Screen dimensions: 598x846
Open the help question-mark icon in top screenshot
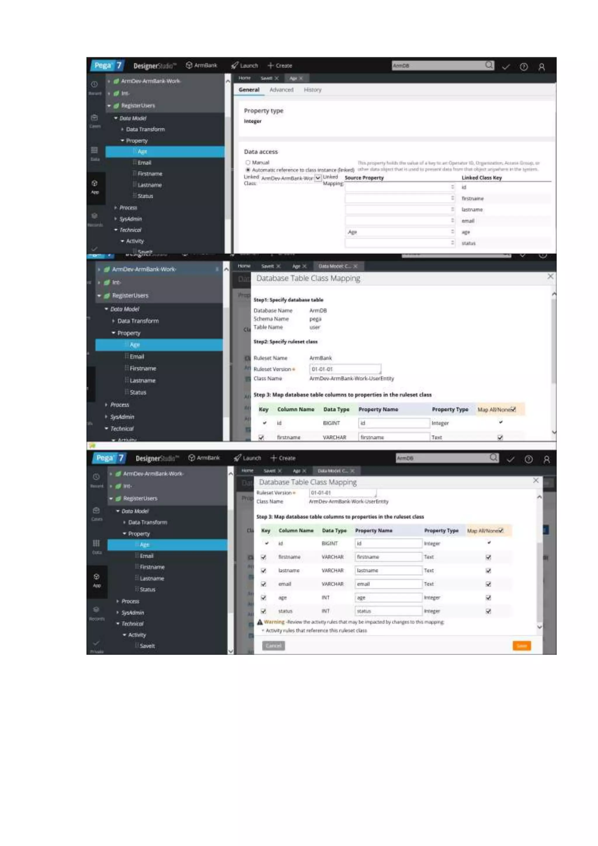tap(524, 67)
